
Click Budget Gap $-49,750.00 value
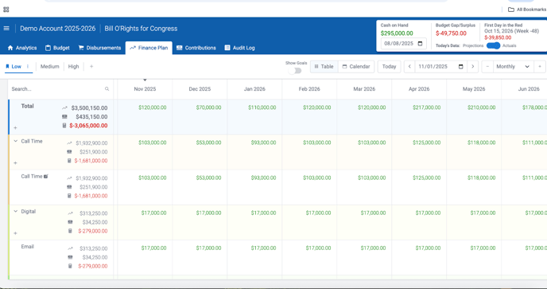coord(451,33)
